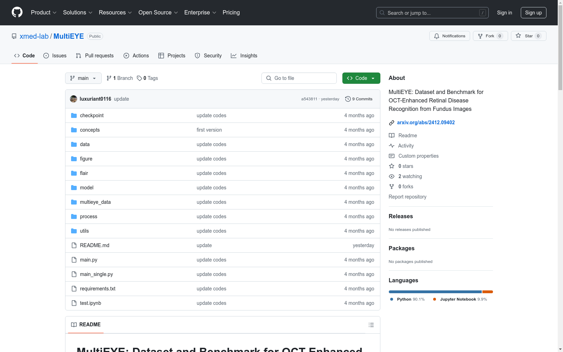This screenshot has width=563, height=352.
Task: Click the Readme book icon in About
Action: (392, 136)
